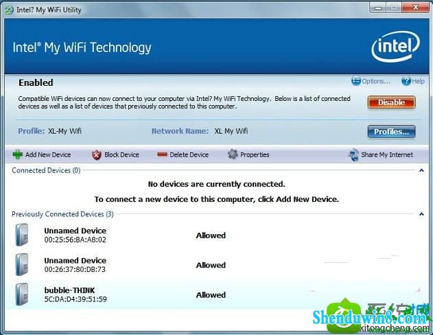Viewport: 433px width, 335px height.
Task: Click 'No devices are currently connected.' message
Action: (217, 184)
